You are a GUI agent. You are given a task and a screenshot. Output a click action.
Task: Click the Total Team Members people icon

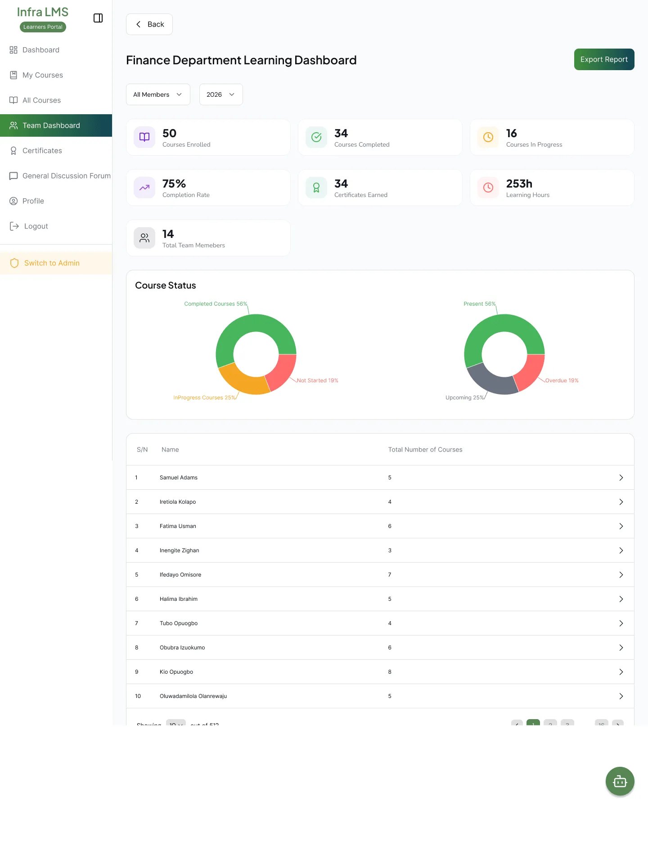(x=144, y=238)
